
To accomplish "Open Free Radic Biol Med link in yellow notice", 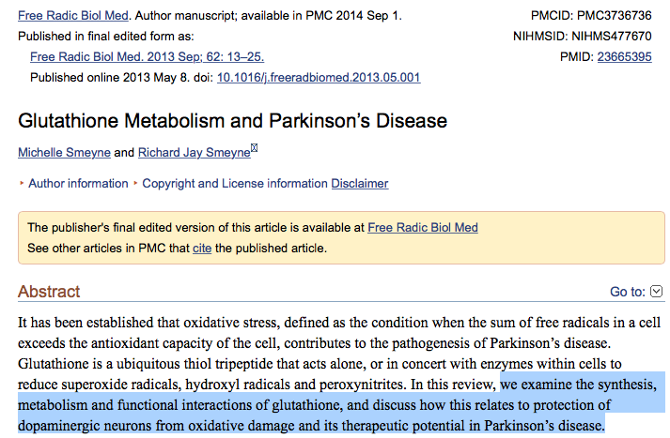I will click(423, 228).
